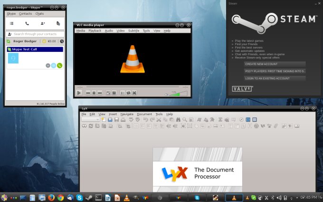The image size is (323, 202).
Task: Open VLC Tools menu
Action: (x=146, y=31)
